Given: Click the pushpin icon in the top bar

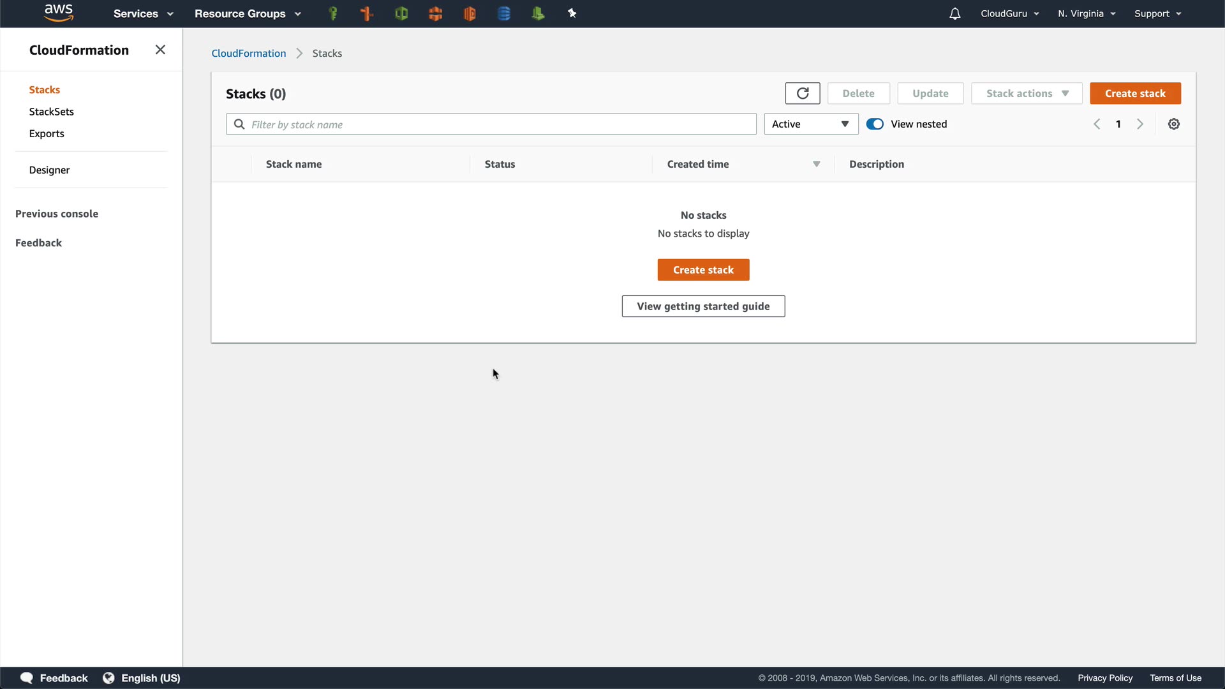Looking at the screenshot, I should pos(572,13).
